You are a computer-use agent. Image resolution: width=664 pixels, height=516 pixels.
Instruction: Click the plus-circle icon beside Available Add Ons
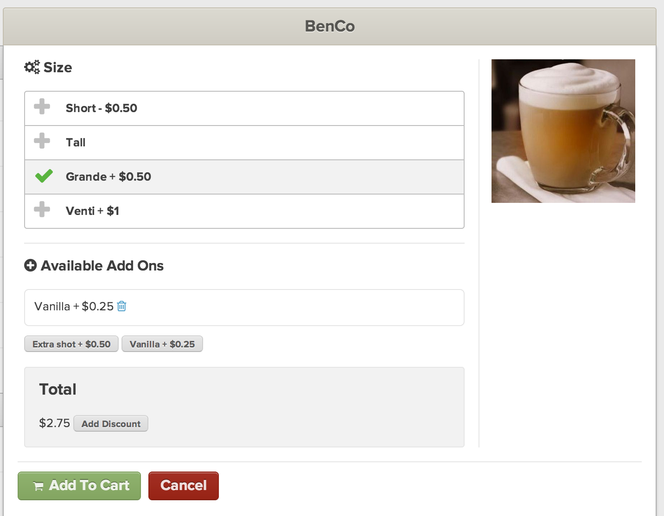tap(31, 265)
